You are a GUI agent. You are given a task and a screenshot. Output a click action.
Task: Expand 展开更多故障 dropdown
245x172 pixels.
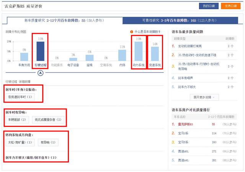(204, 97)
